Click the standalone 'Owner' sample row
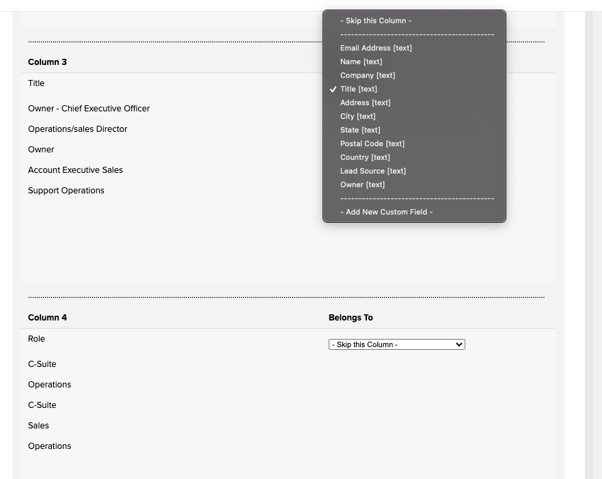The width and height of the screenshot is (602, 479). (x=41, y=150)
